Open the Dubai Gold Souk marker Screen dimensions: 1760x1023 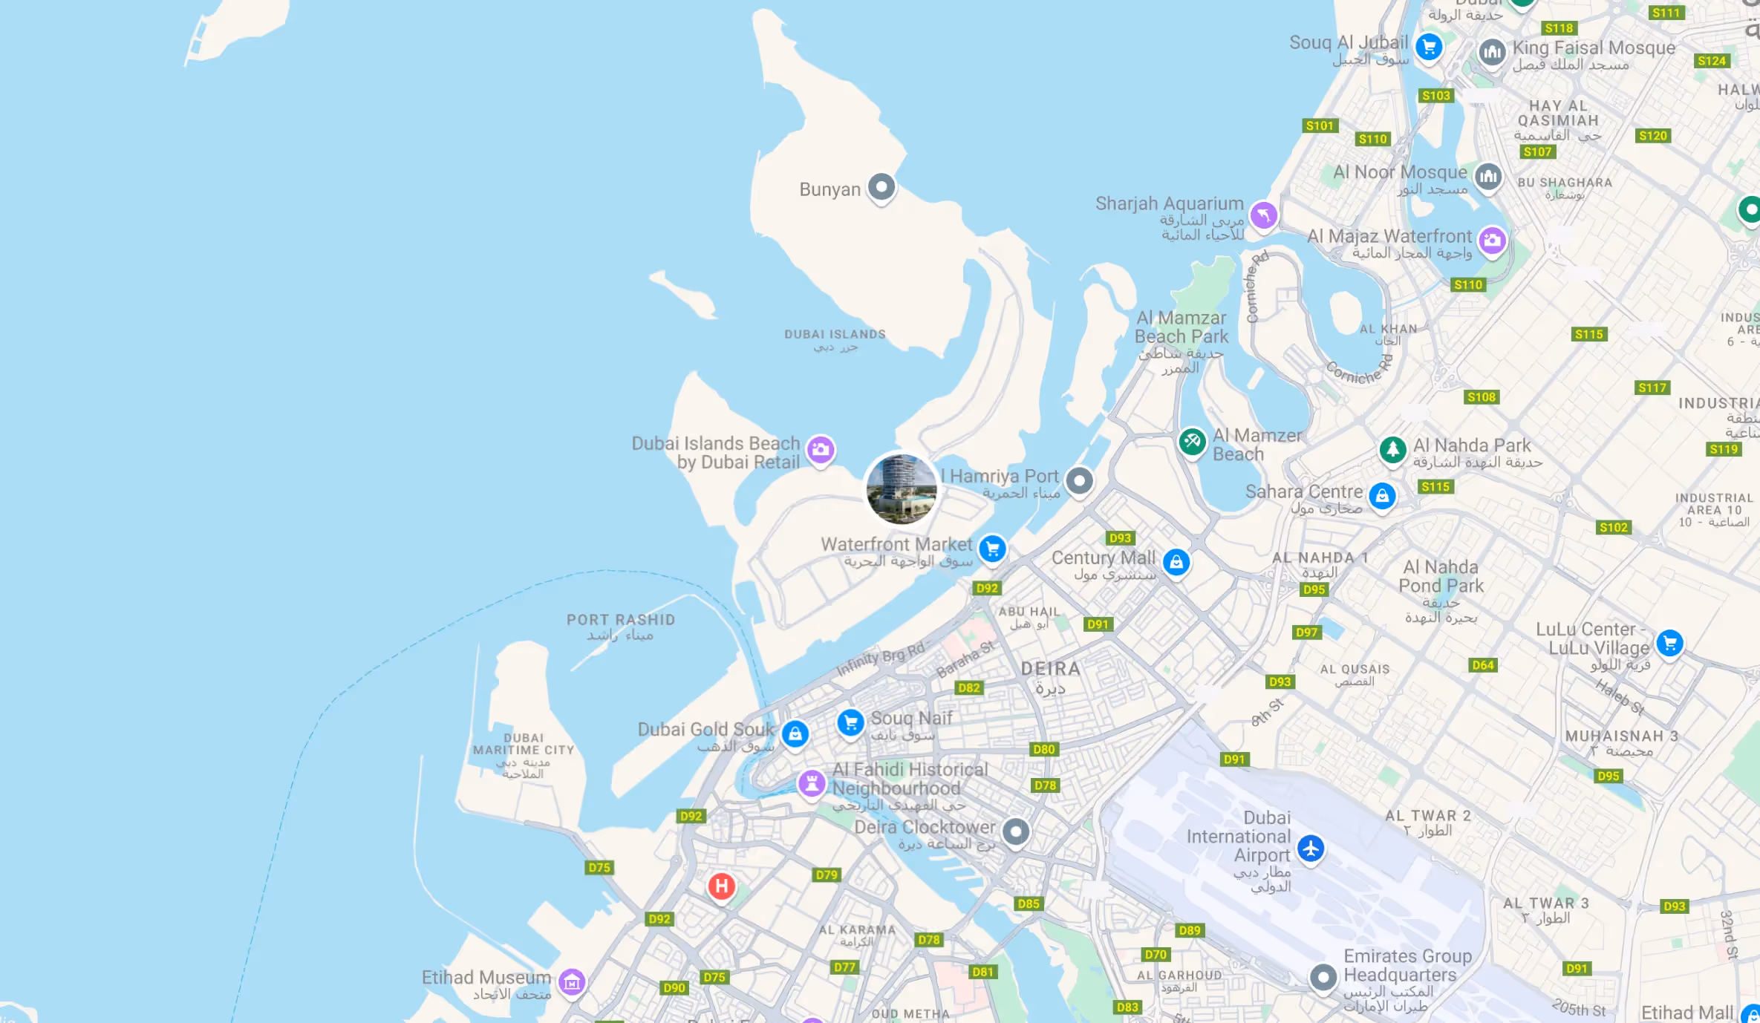[x=795, y=733]
